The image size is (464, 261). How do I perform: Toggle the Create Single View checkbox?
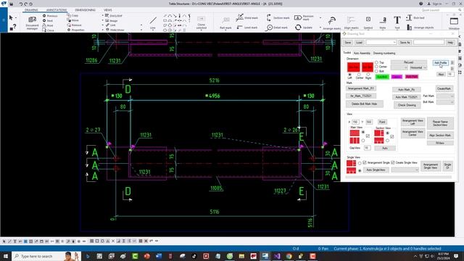point(393,162)
